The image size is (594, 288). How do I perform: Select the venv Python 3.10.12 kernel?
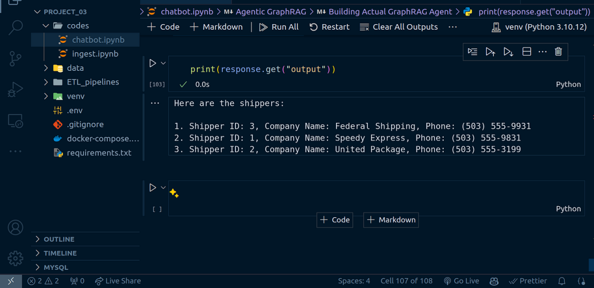(x=539, y=27)
